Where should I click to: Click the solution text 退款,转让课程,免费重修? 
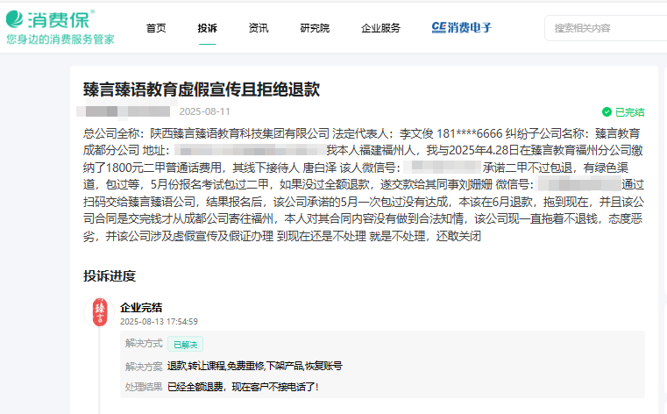[216, 366]
